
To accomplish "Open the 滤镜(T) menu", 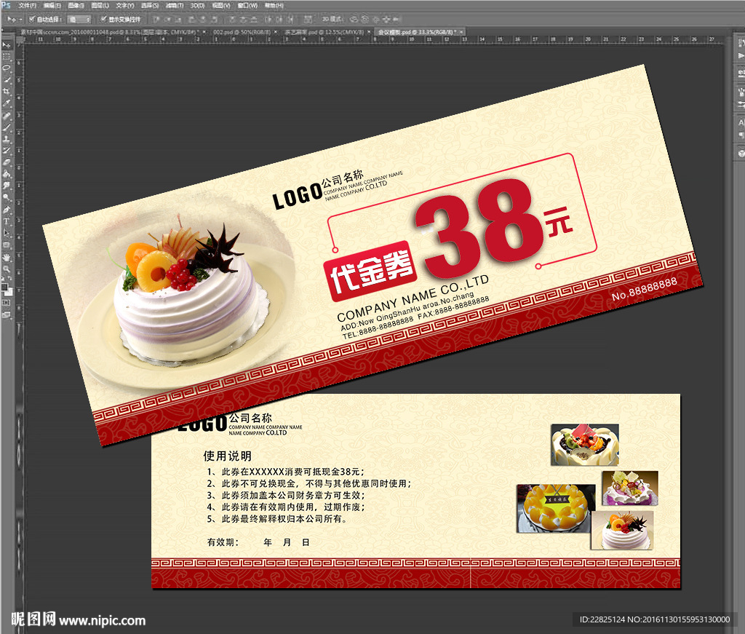I will [x=175, y=5].
